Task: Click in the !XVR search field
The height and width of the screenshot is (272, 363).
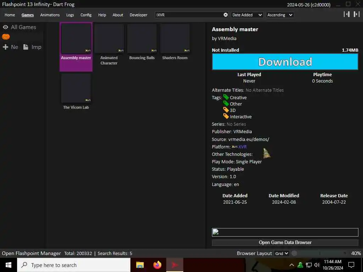Action: [189, 15]
